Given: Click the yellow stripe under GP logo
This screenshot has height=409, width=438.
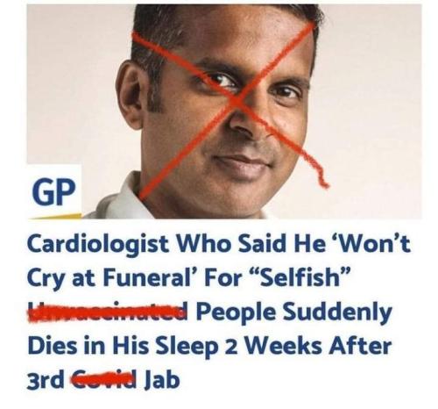Looking at the screenshot, I should (54, 216).
